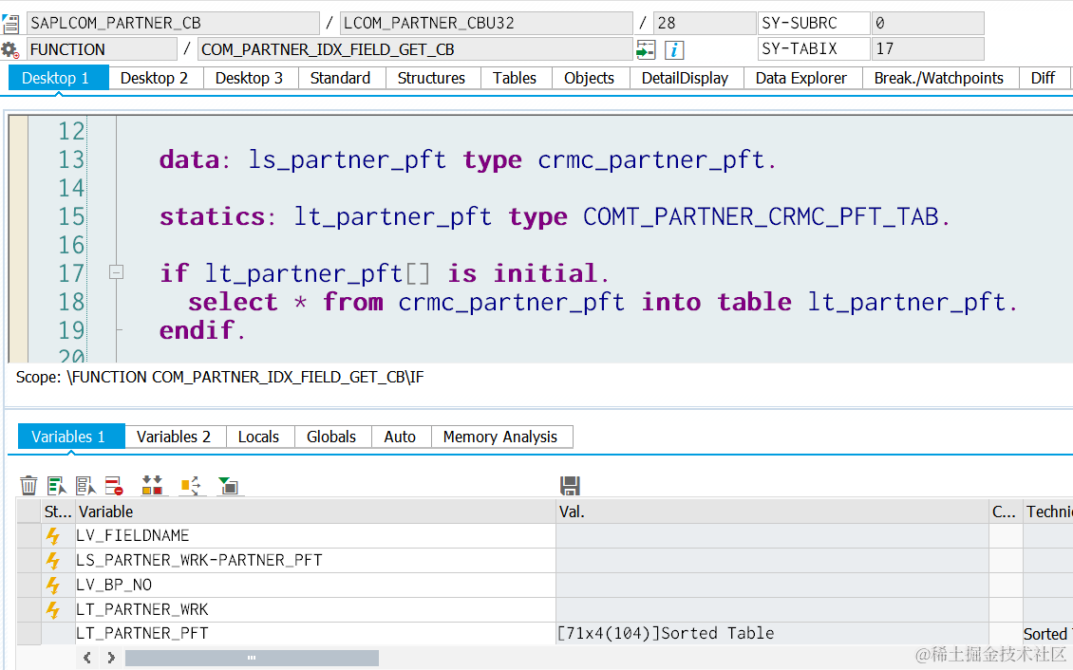
Task: Click the C... column header
Action: (x=1006, y=512)
